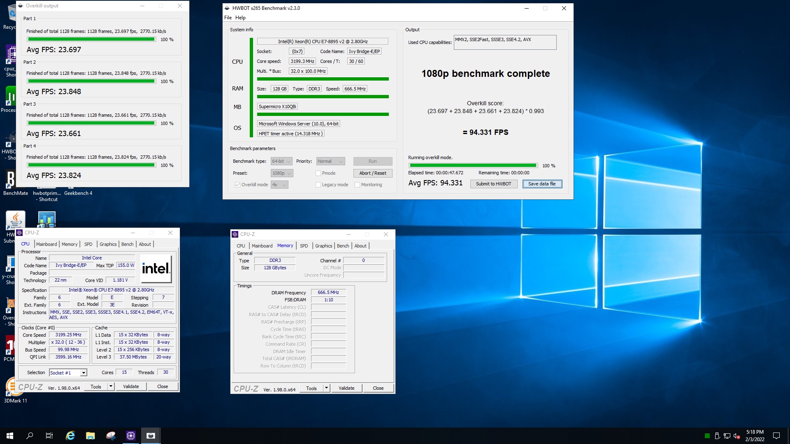This screenshot has height=444, width=790.
Task: Click the Used CPU capabilities text box
Action: click(505, 42)
